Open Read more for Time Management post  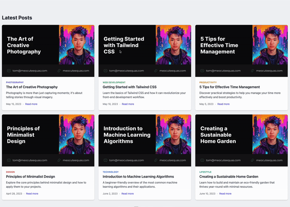(x=223, y=104)
